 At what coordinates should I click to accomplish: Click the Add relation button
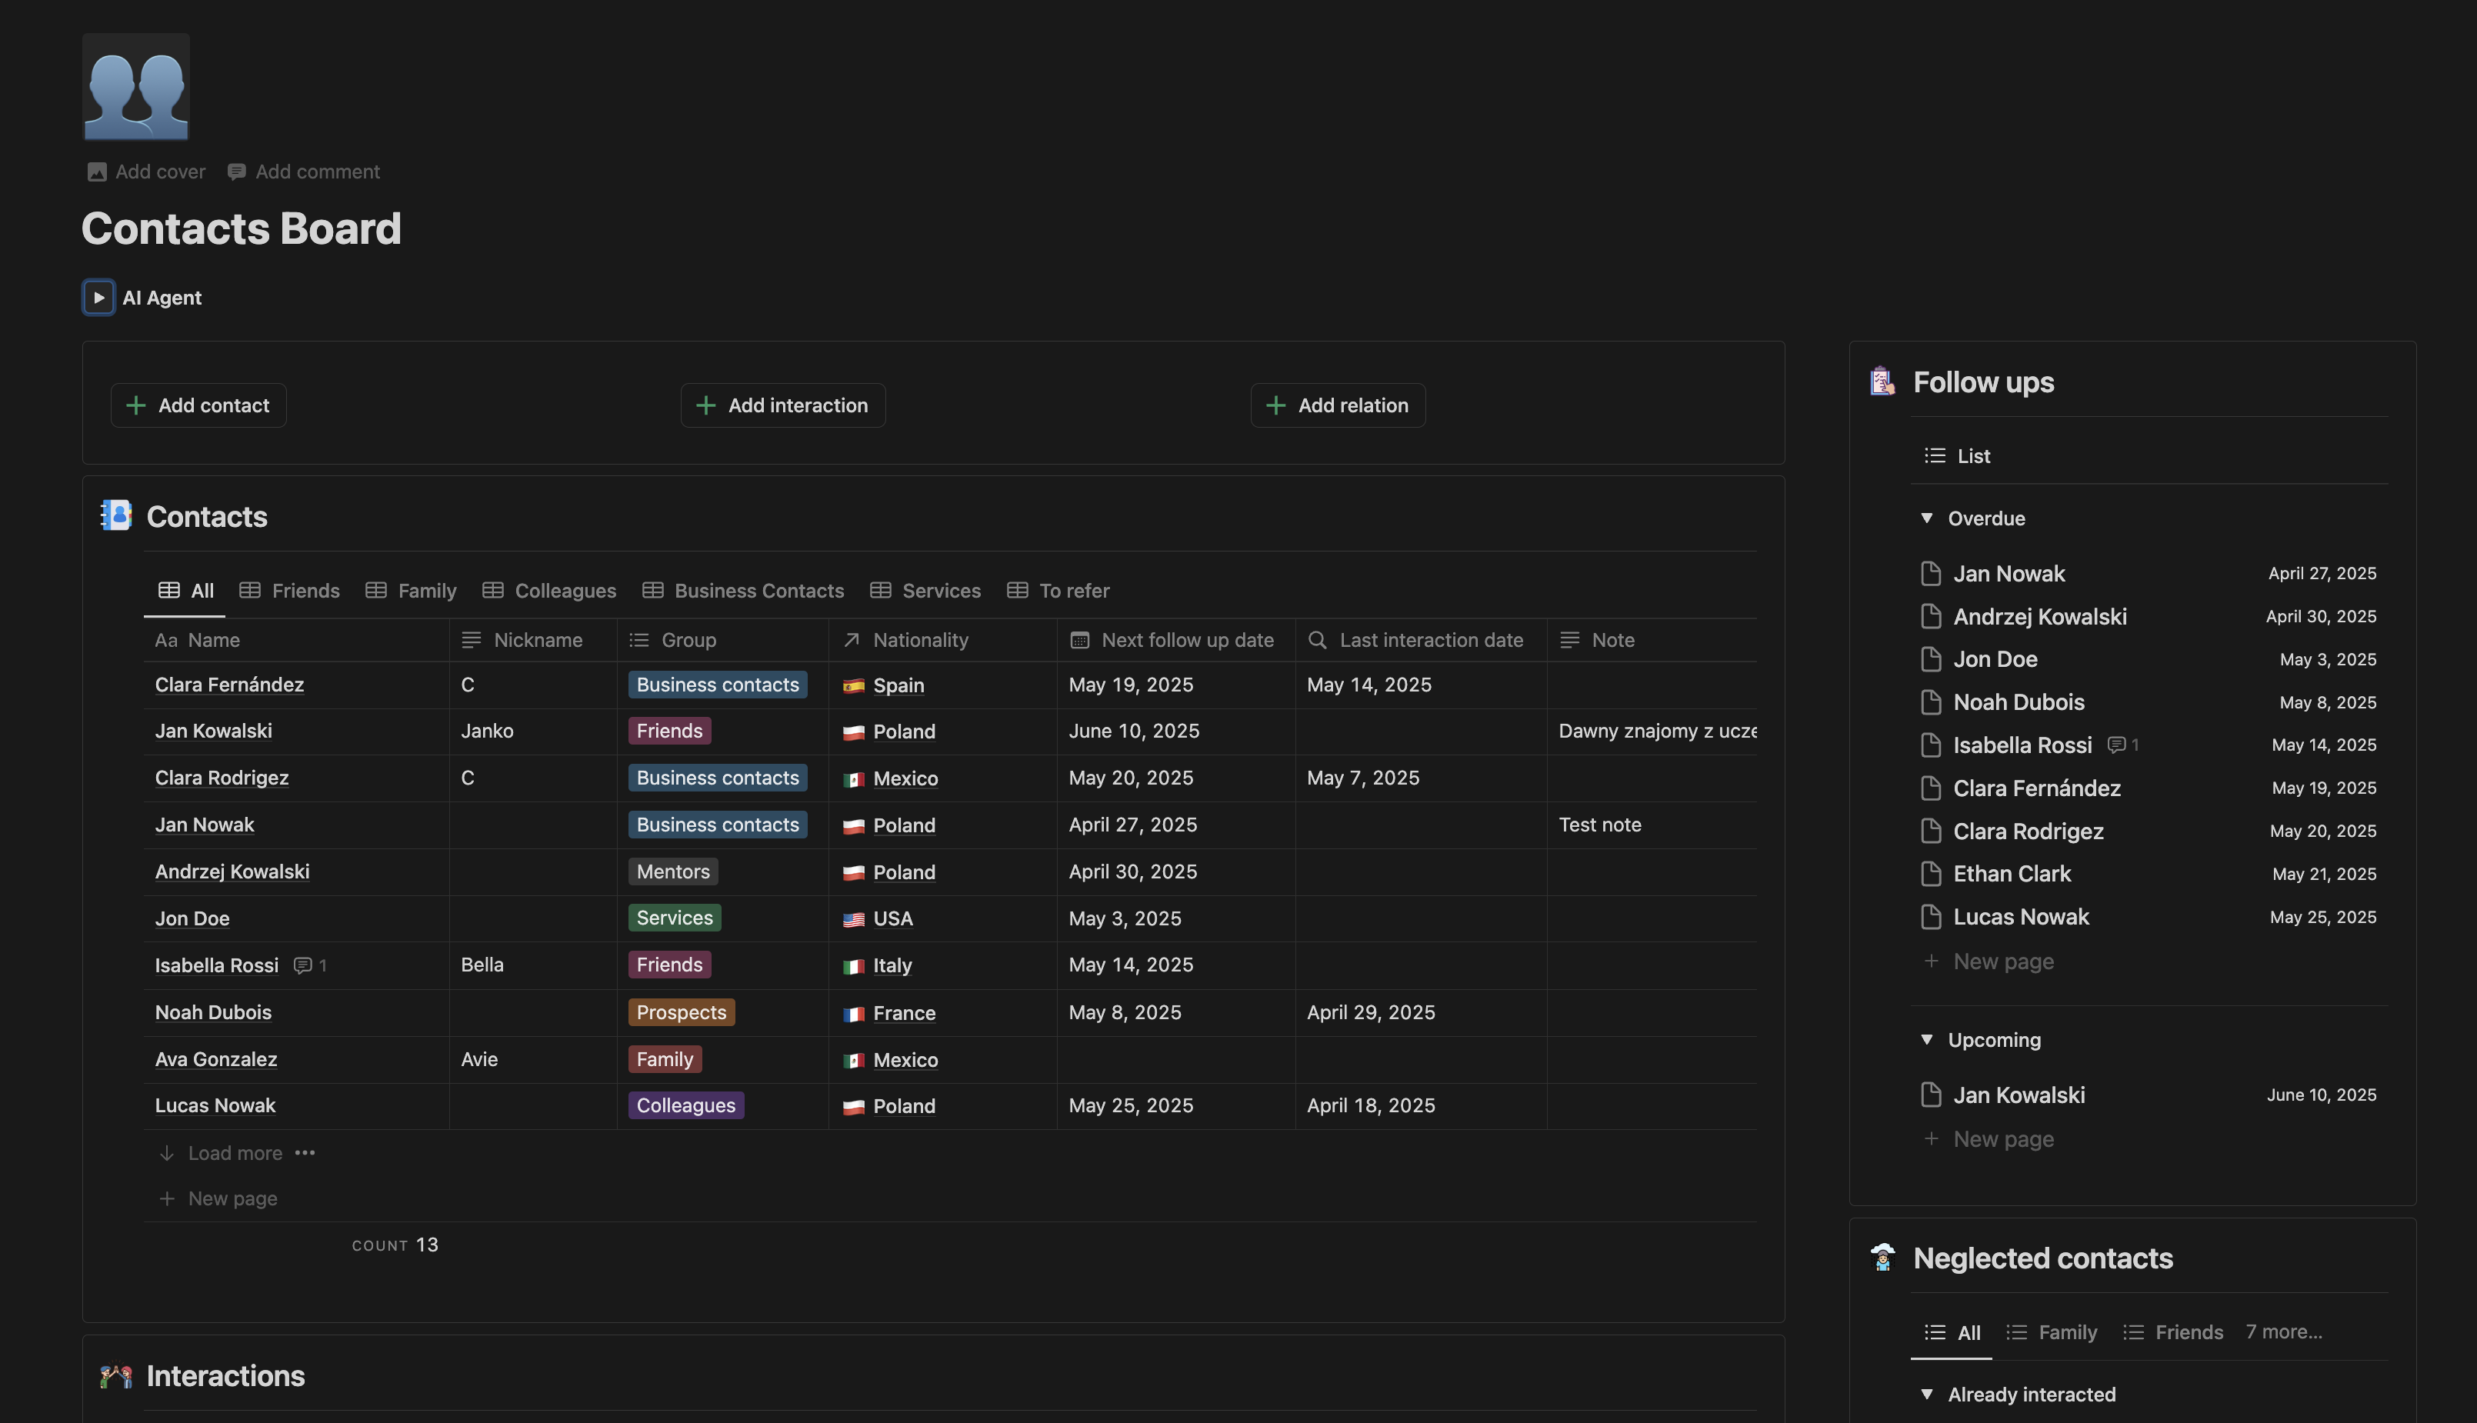pyautogui.click(x=1337, y=405)
